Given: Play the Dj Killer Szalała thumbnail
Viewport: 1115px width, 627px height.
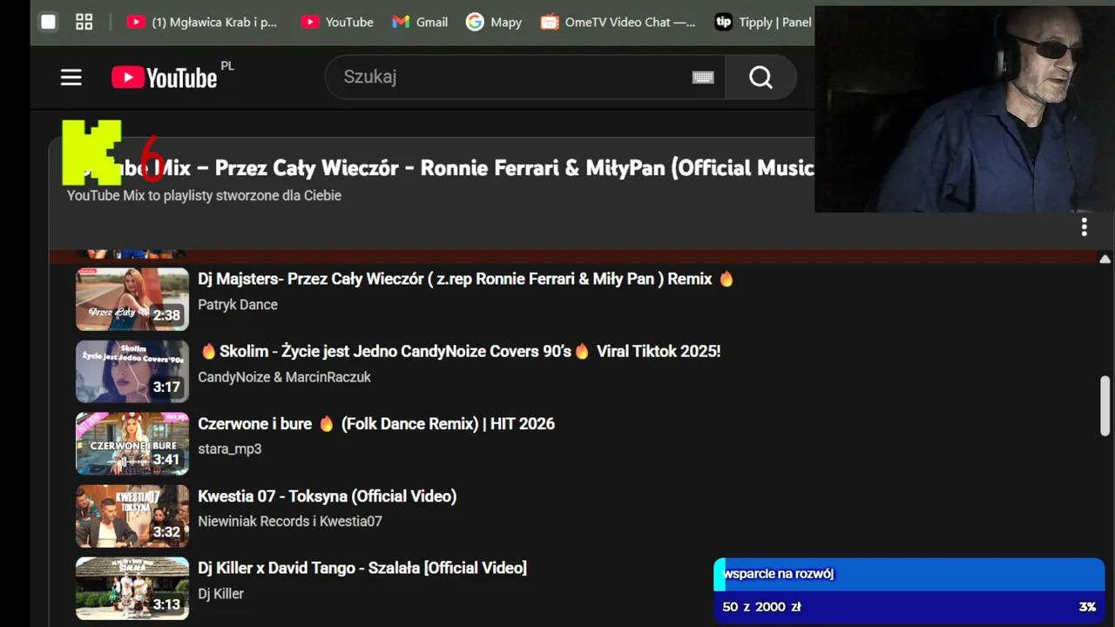Looking at the screenshot, I should tap(132, 588).
